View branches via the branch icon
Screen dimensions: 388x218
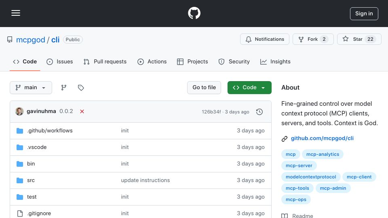(64, 88)
